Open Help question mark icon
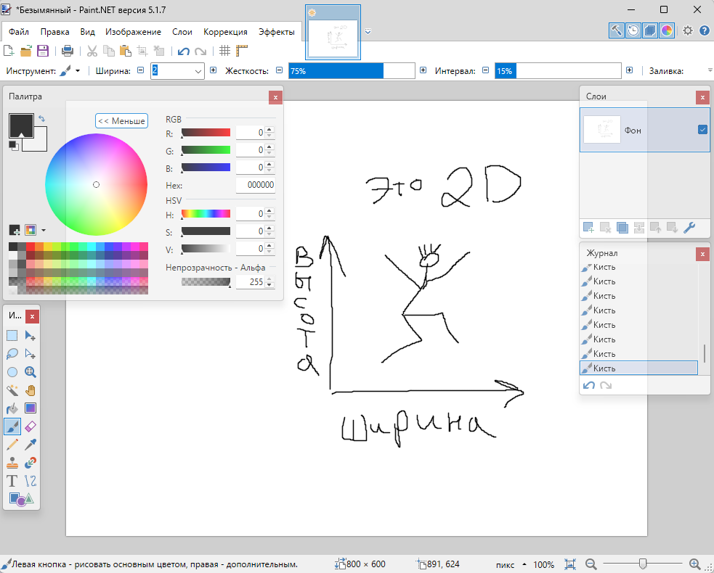The width and height of the screenshot is (714, 573). click(x=705, y=30)
